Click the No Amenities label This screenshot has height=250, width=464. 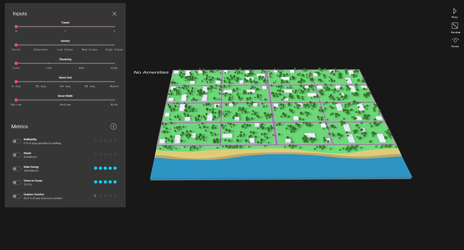click(151, 72)
